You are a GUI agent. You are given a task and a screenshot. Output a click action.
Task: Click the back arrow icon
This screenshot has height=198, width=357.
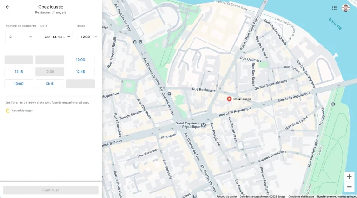pyautogui.click(x=7, y=7)
